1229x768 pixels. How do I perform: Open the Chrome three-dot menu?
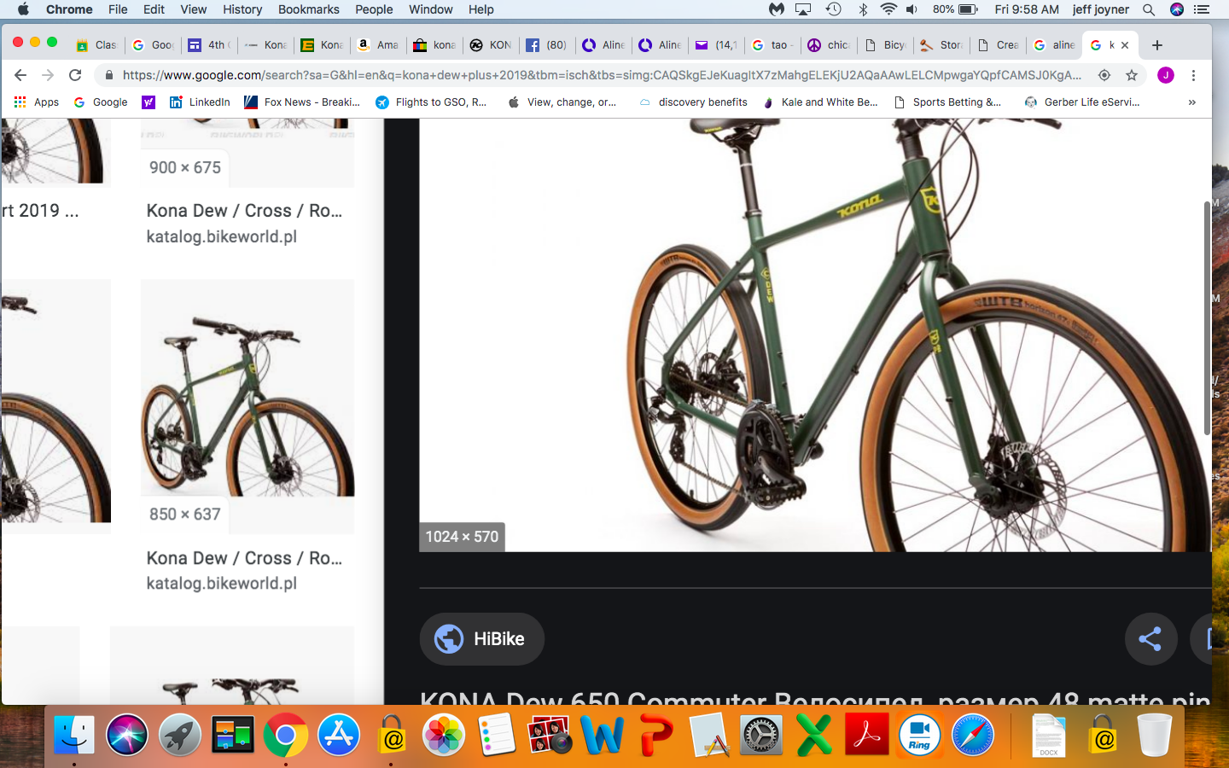point(1193,75)
